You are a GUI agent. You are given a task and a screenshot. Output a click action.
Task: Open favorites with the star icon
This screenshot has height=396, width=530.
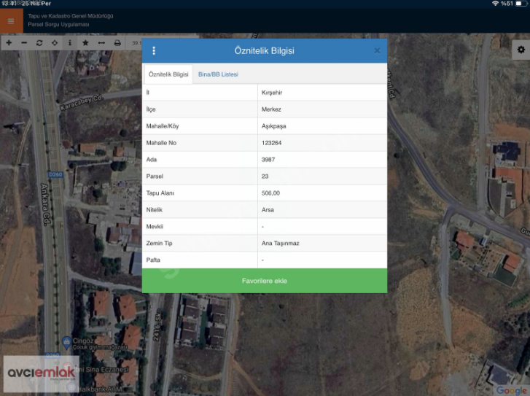85,43
